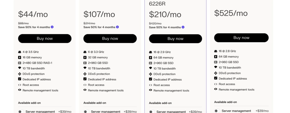Click storage icon beside 2×480 GB SSD RAID-1
The image size is (290, 113).
(x=20, y=63)
